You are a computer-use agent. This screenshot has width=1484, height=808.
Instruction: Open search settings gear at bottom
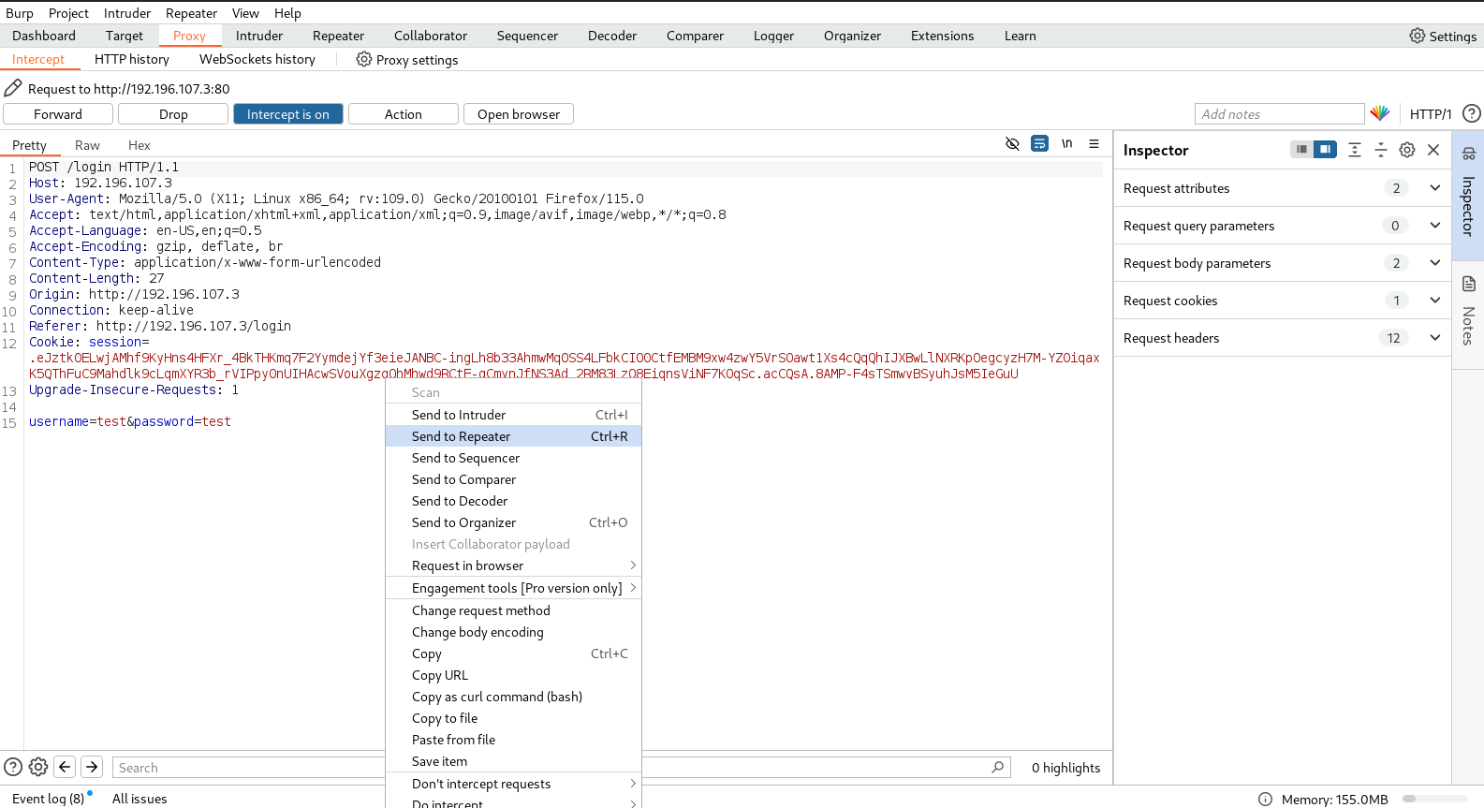coord(38,767)
